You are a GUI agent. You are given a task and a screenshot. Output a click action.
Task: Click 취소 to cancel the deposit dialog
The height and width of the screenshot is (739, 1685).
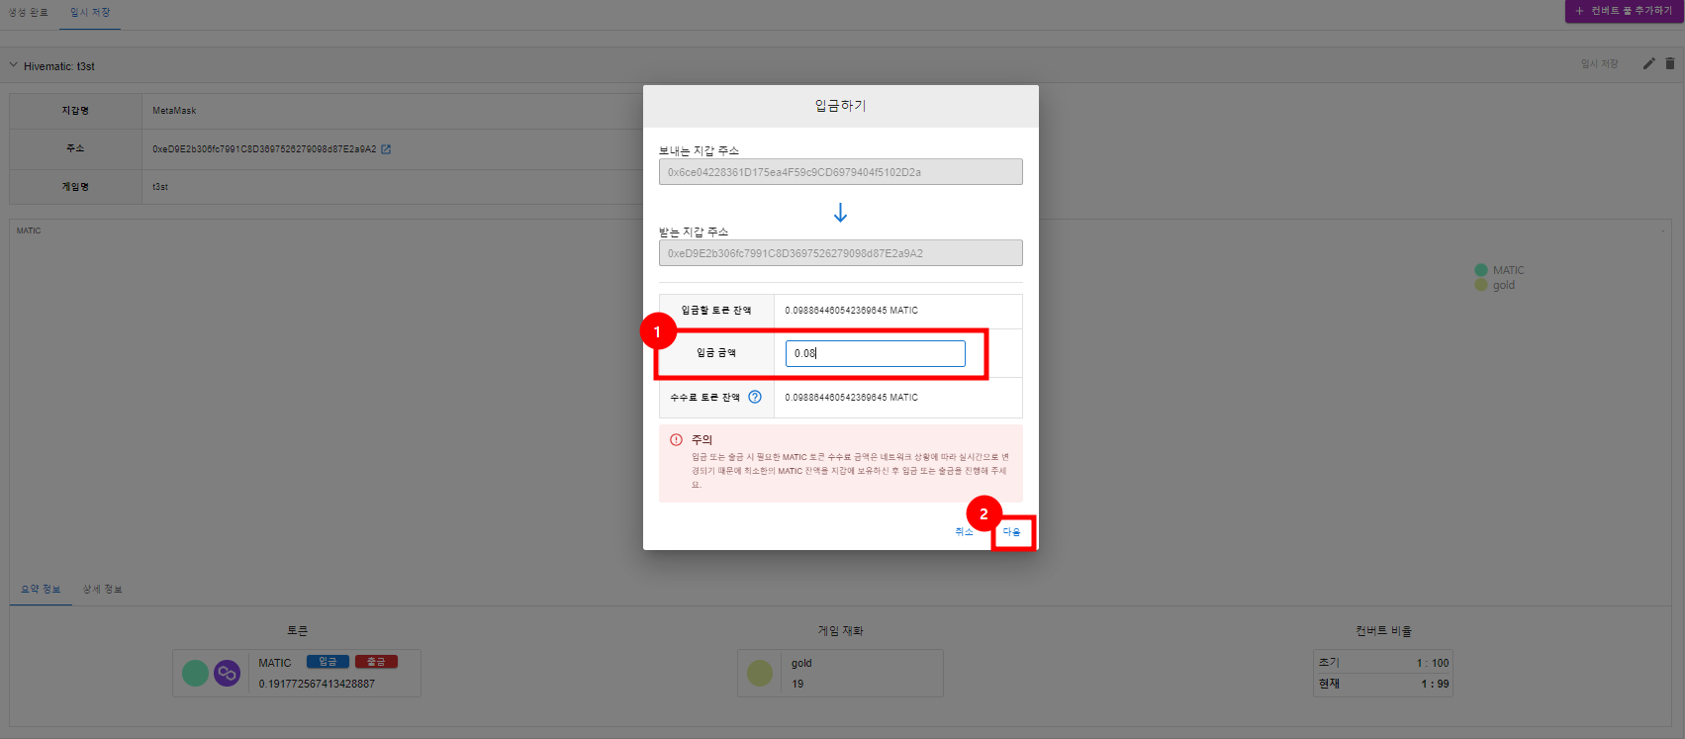point(964,532)
